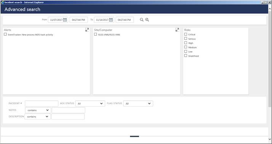
Task: Click the From time field
Action: point(79,20)
